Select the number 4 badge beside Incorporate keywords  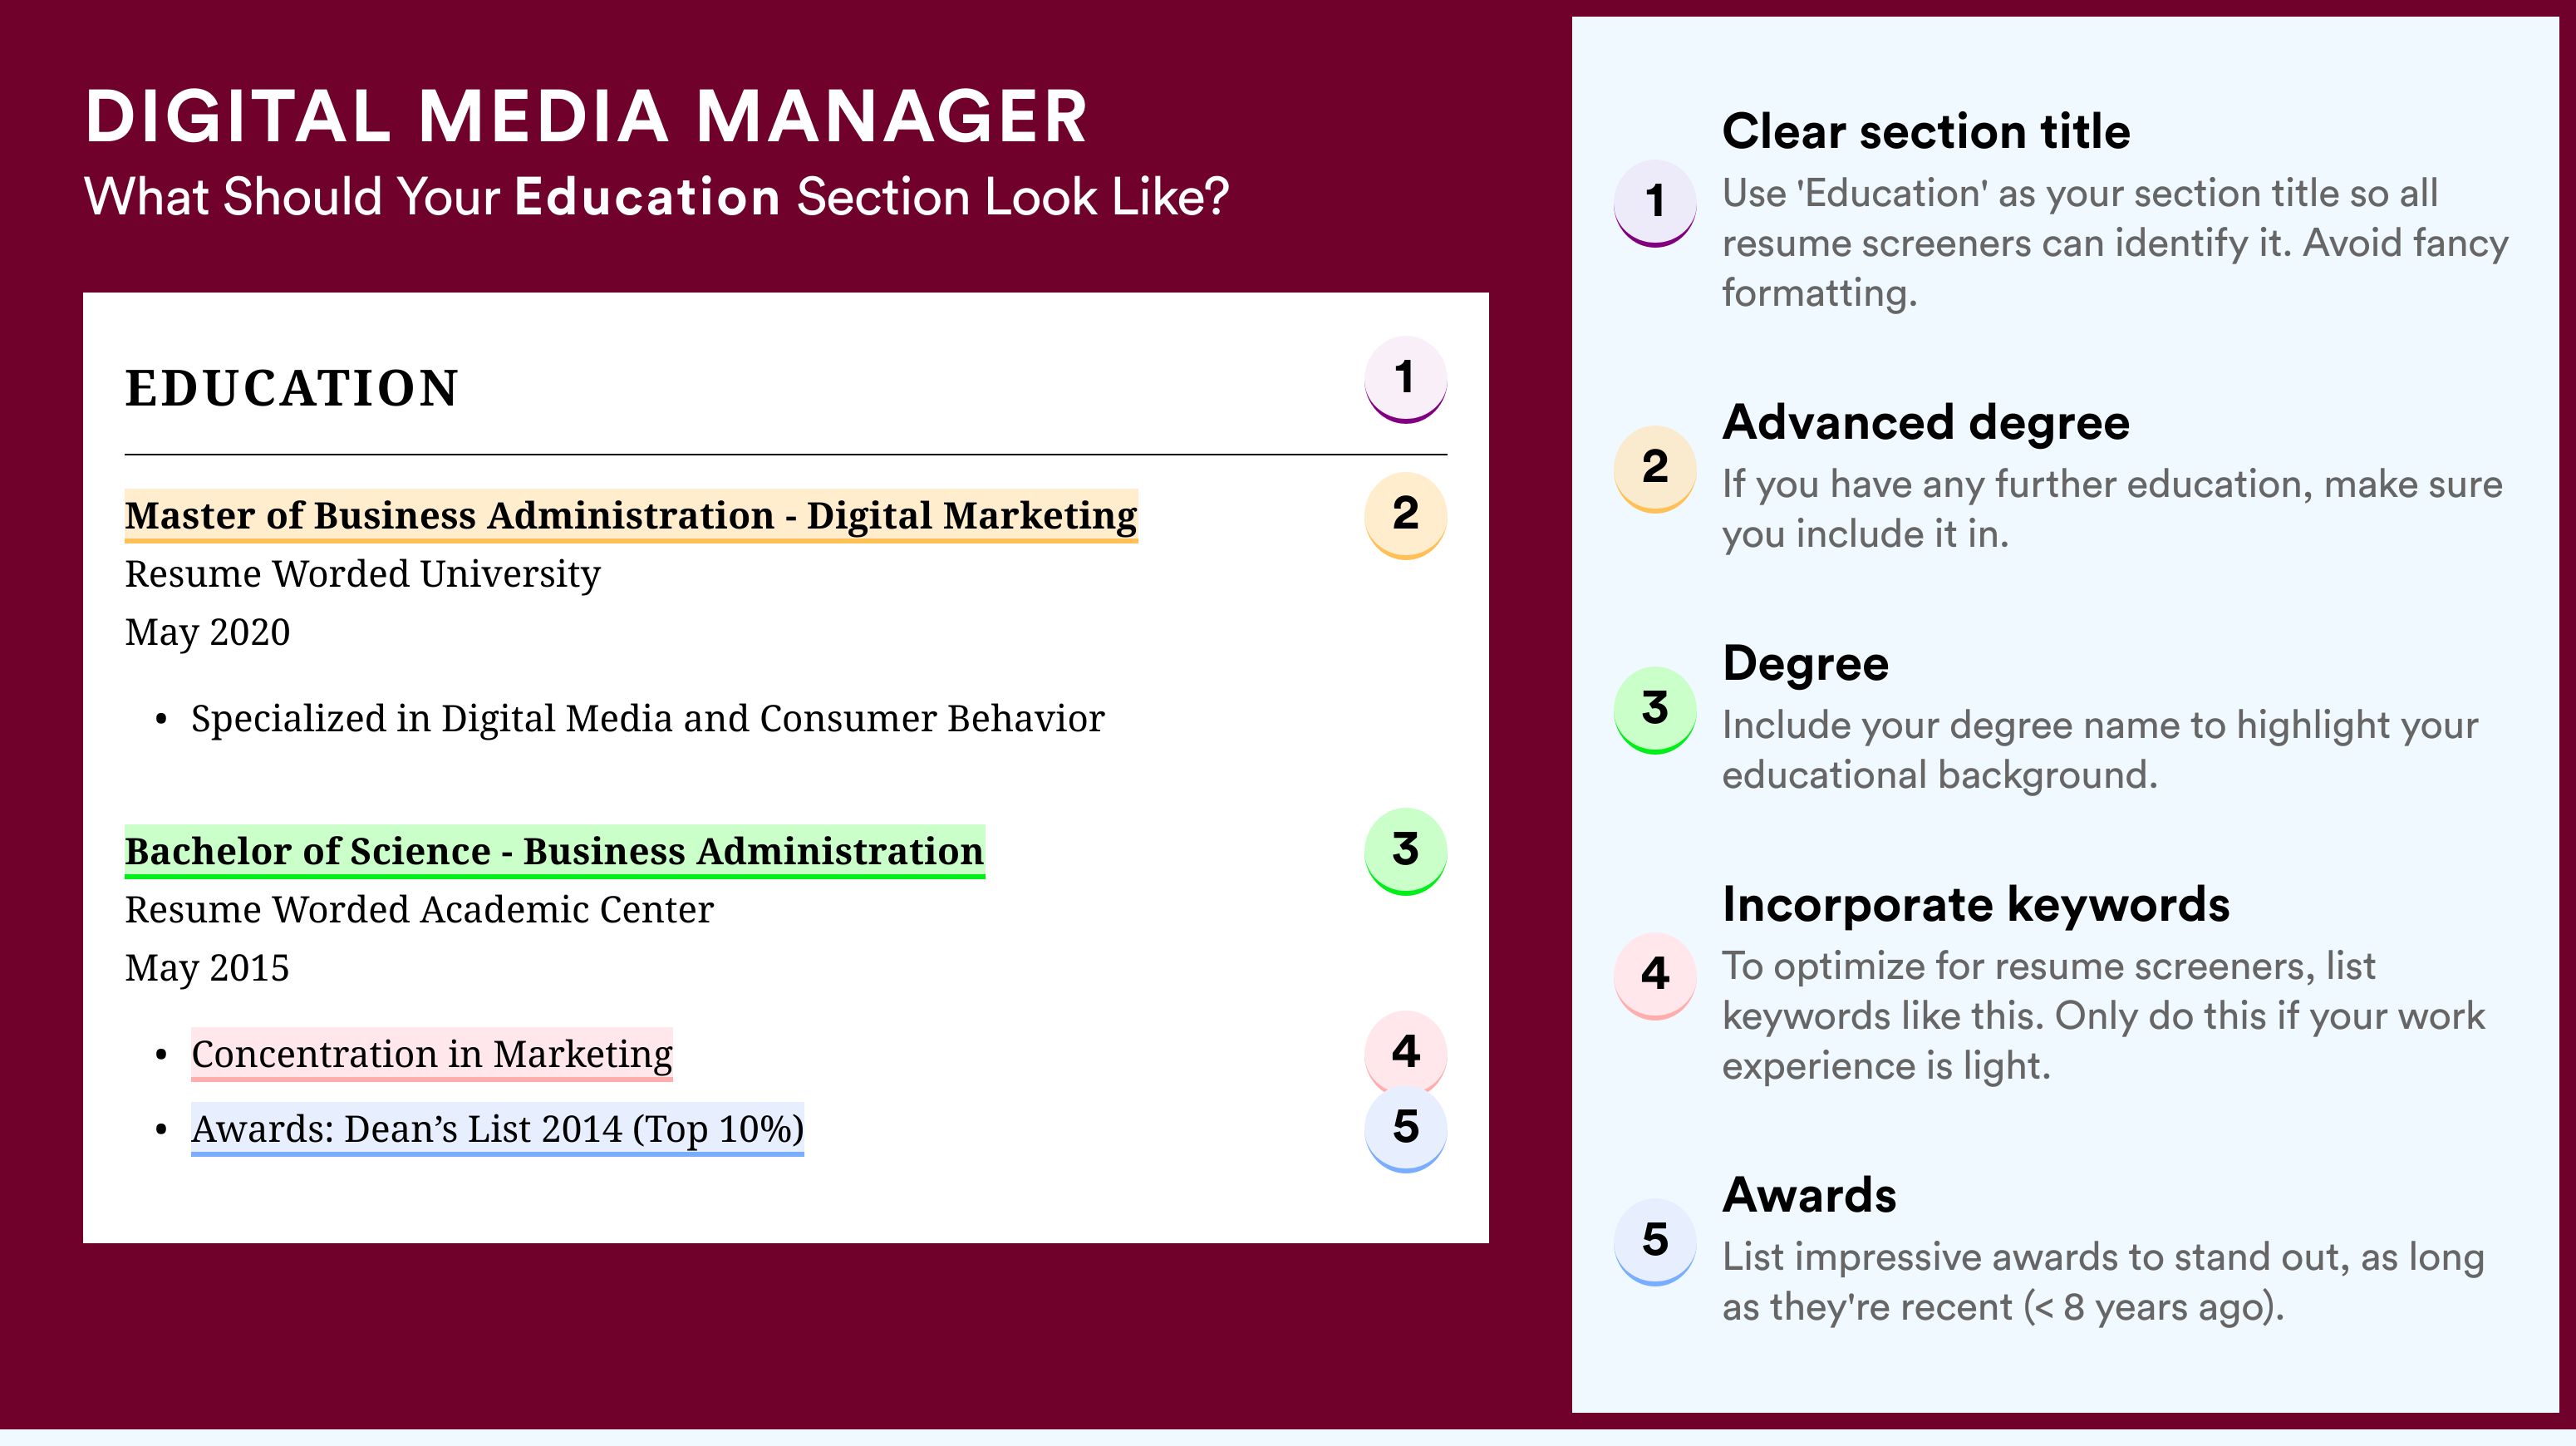1655,975
